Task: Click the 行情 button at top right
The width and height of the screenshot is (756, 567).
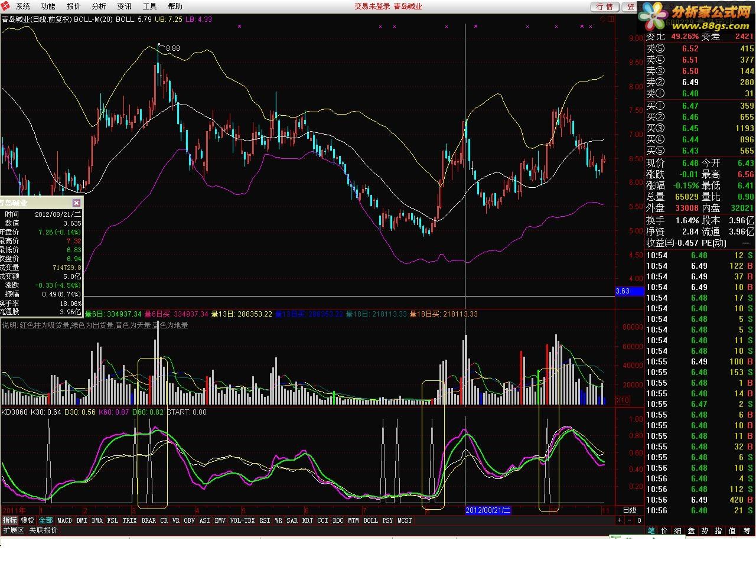Action: (605, 6)
